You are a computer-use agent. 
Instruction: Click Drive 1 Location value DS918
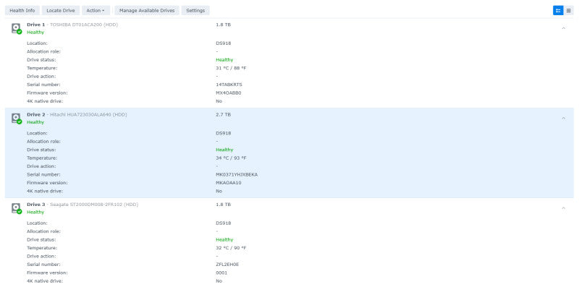(x=224, y=43)
